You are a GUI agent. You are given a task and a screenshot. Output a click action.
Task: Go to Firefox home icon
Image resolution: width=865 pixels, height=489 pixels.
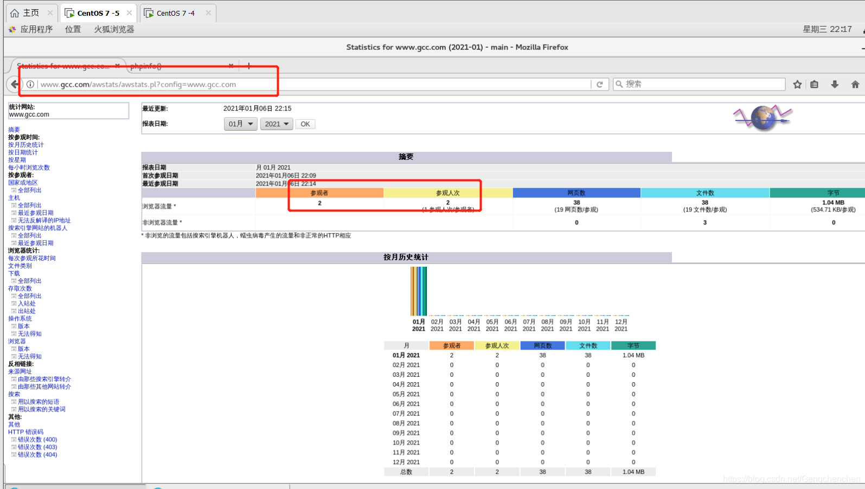pos(855,84)
